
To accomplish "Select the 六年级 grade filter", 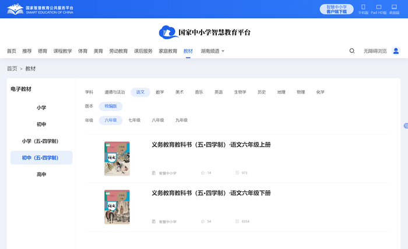I will 111,120.
